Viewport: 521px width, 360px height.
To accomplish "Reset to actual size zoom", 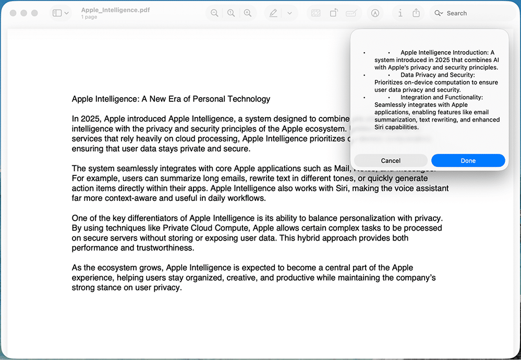I will 231,13.
